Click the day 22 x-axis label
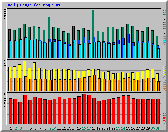The width and height of the screenshot is (168, 132). click(x=113, y=128)
